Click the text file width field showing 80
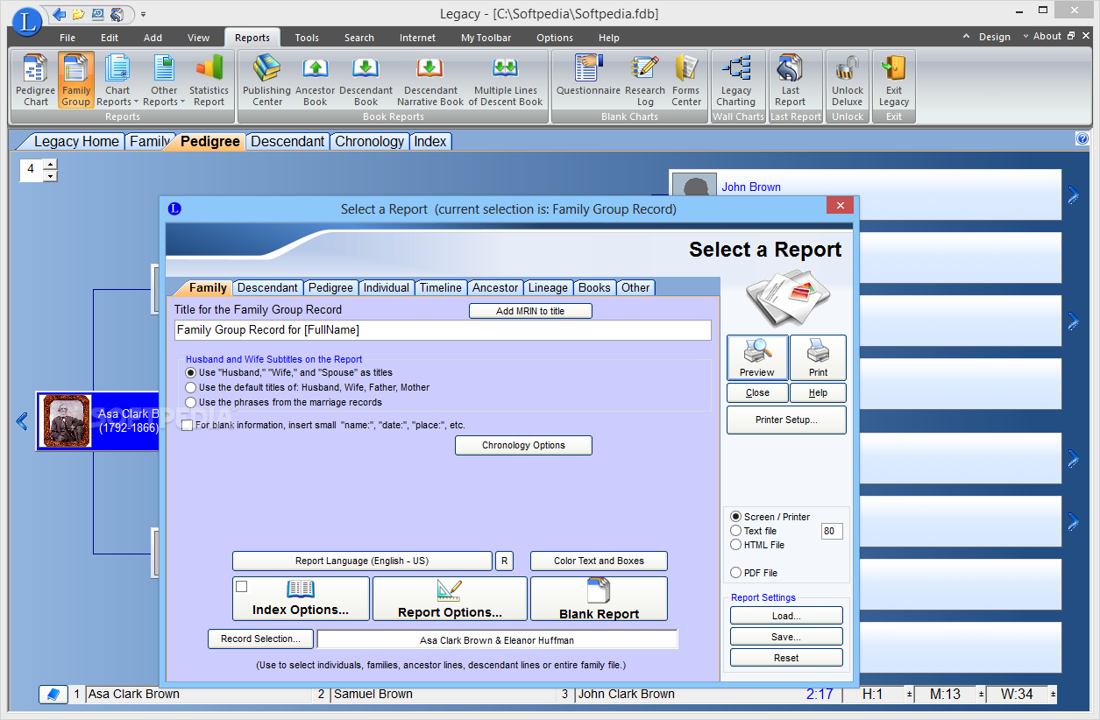The image size is (1100, 720). tap(832, 531)
